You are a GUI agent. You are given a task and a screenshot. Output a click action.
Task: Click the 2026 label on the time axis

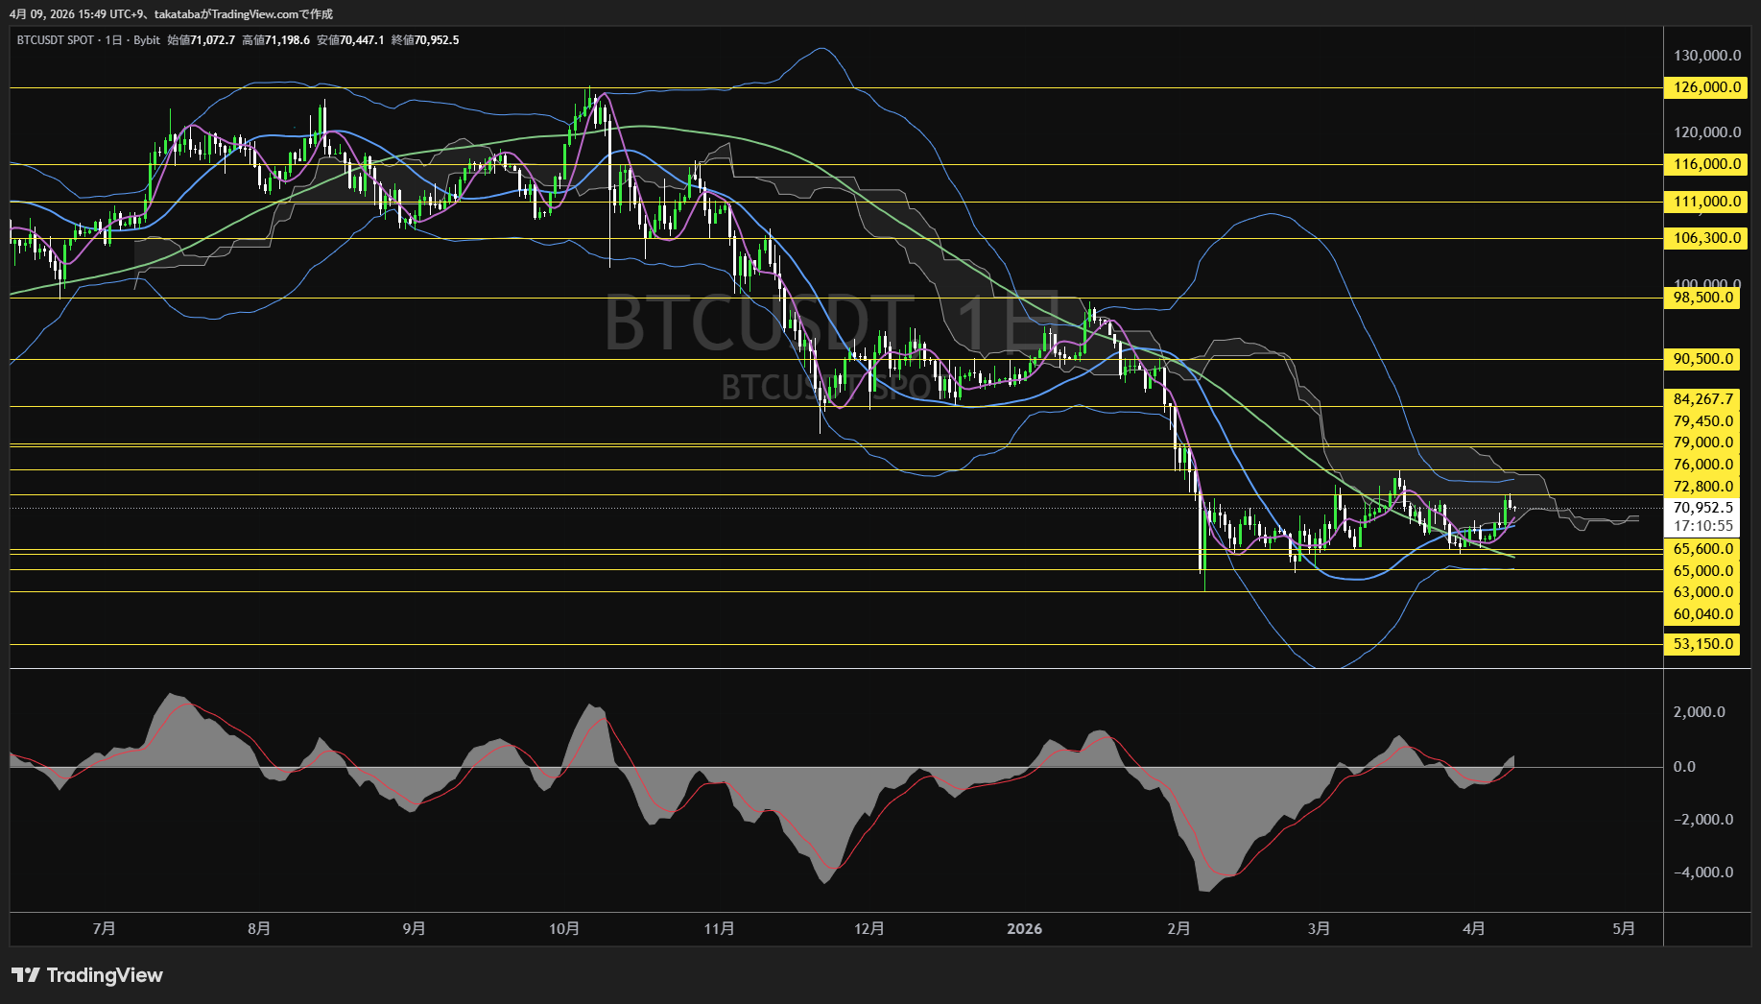coord(1025,928)
